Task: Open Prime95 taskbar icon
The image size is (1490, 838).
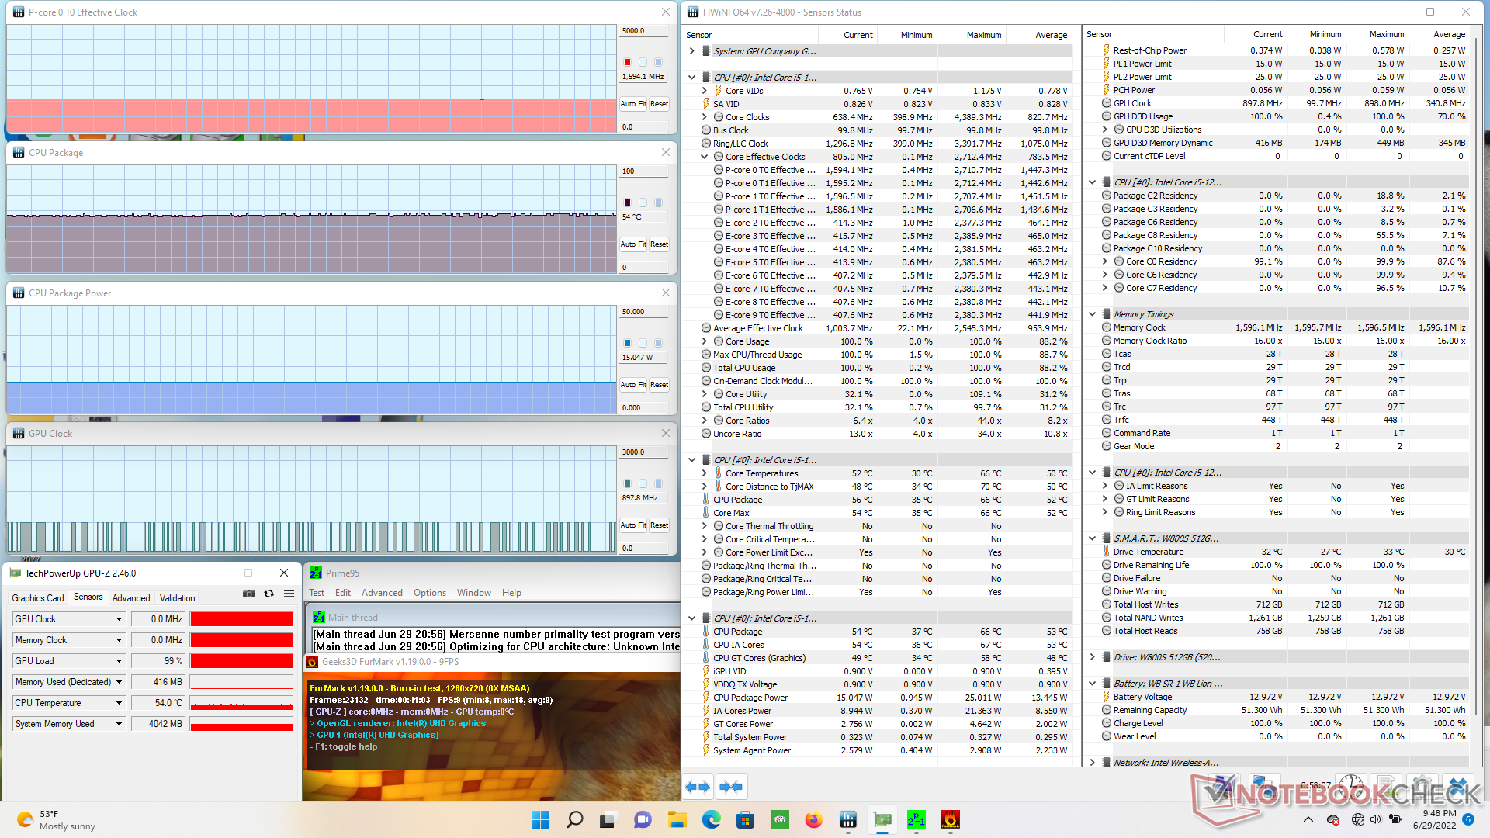Action: pyautogui.click(x=916, y=819)
